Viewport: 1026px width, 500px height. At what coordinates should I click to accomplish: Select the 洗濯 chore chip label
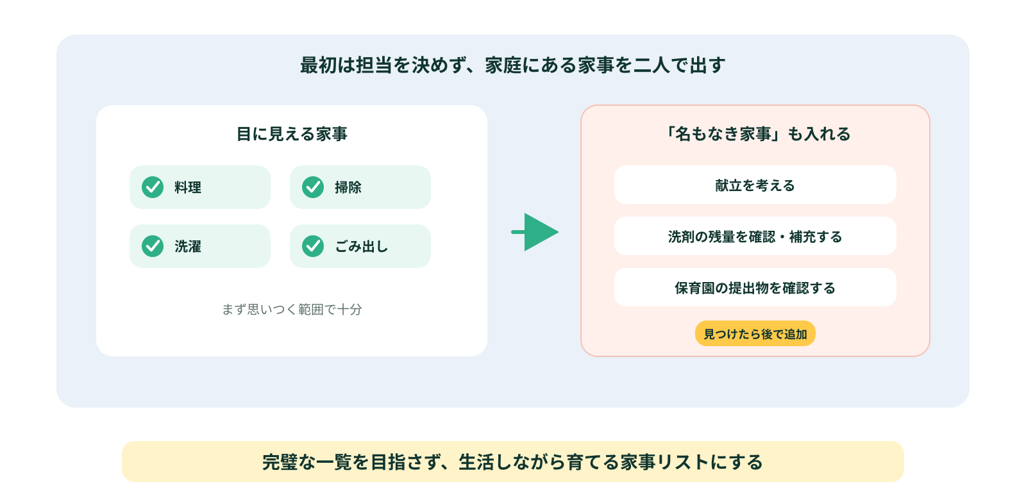[188, 246]
